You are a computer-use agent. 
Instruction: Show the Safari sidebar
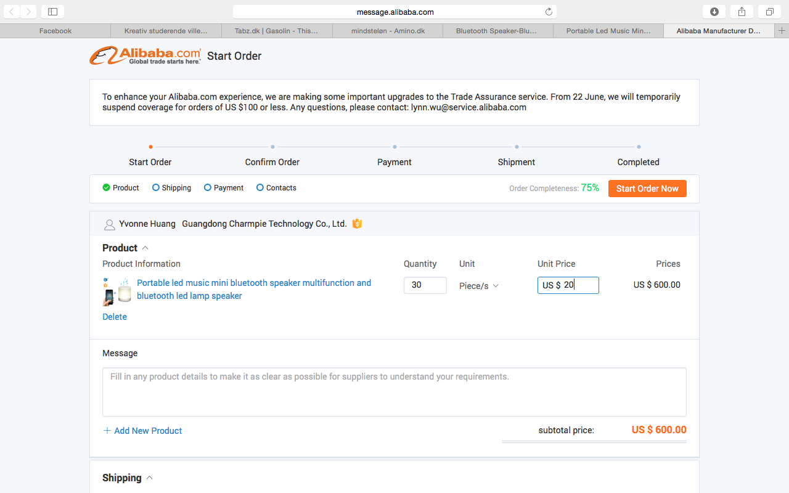click(52, 12)
